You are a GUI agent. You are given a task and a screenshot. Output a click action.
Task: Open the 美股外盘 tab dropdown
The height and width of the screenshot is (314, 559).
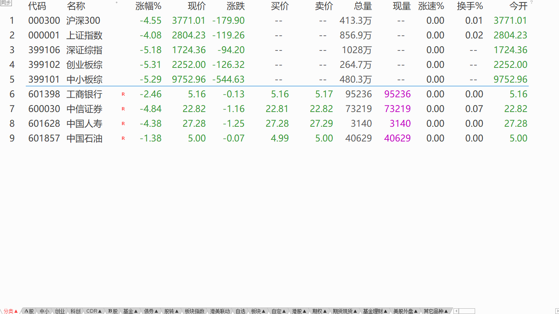[x=406, y=311]
